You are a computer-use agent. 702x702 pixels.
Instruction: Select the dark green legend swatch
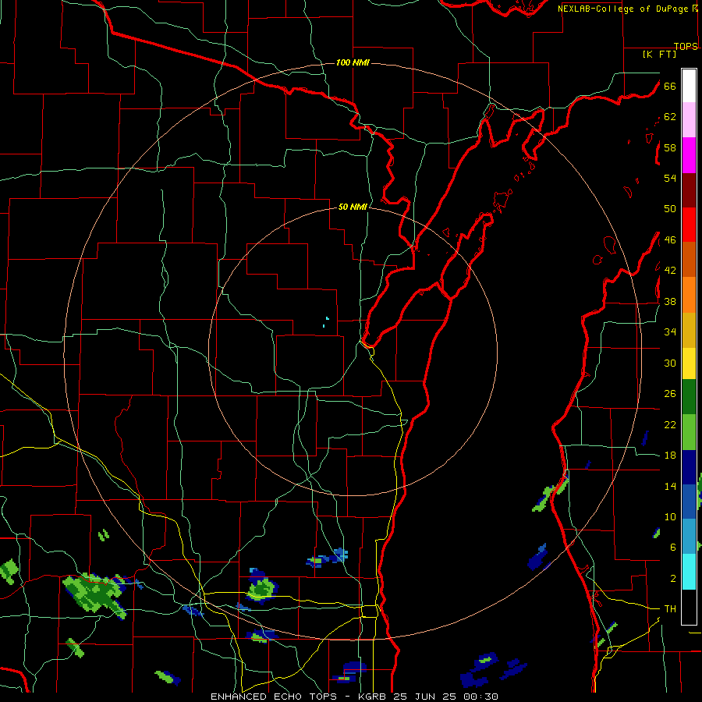click(689, 397)
